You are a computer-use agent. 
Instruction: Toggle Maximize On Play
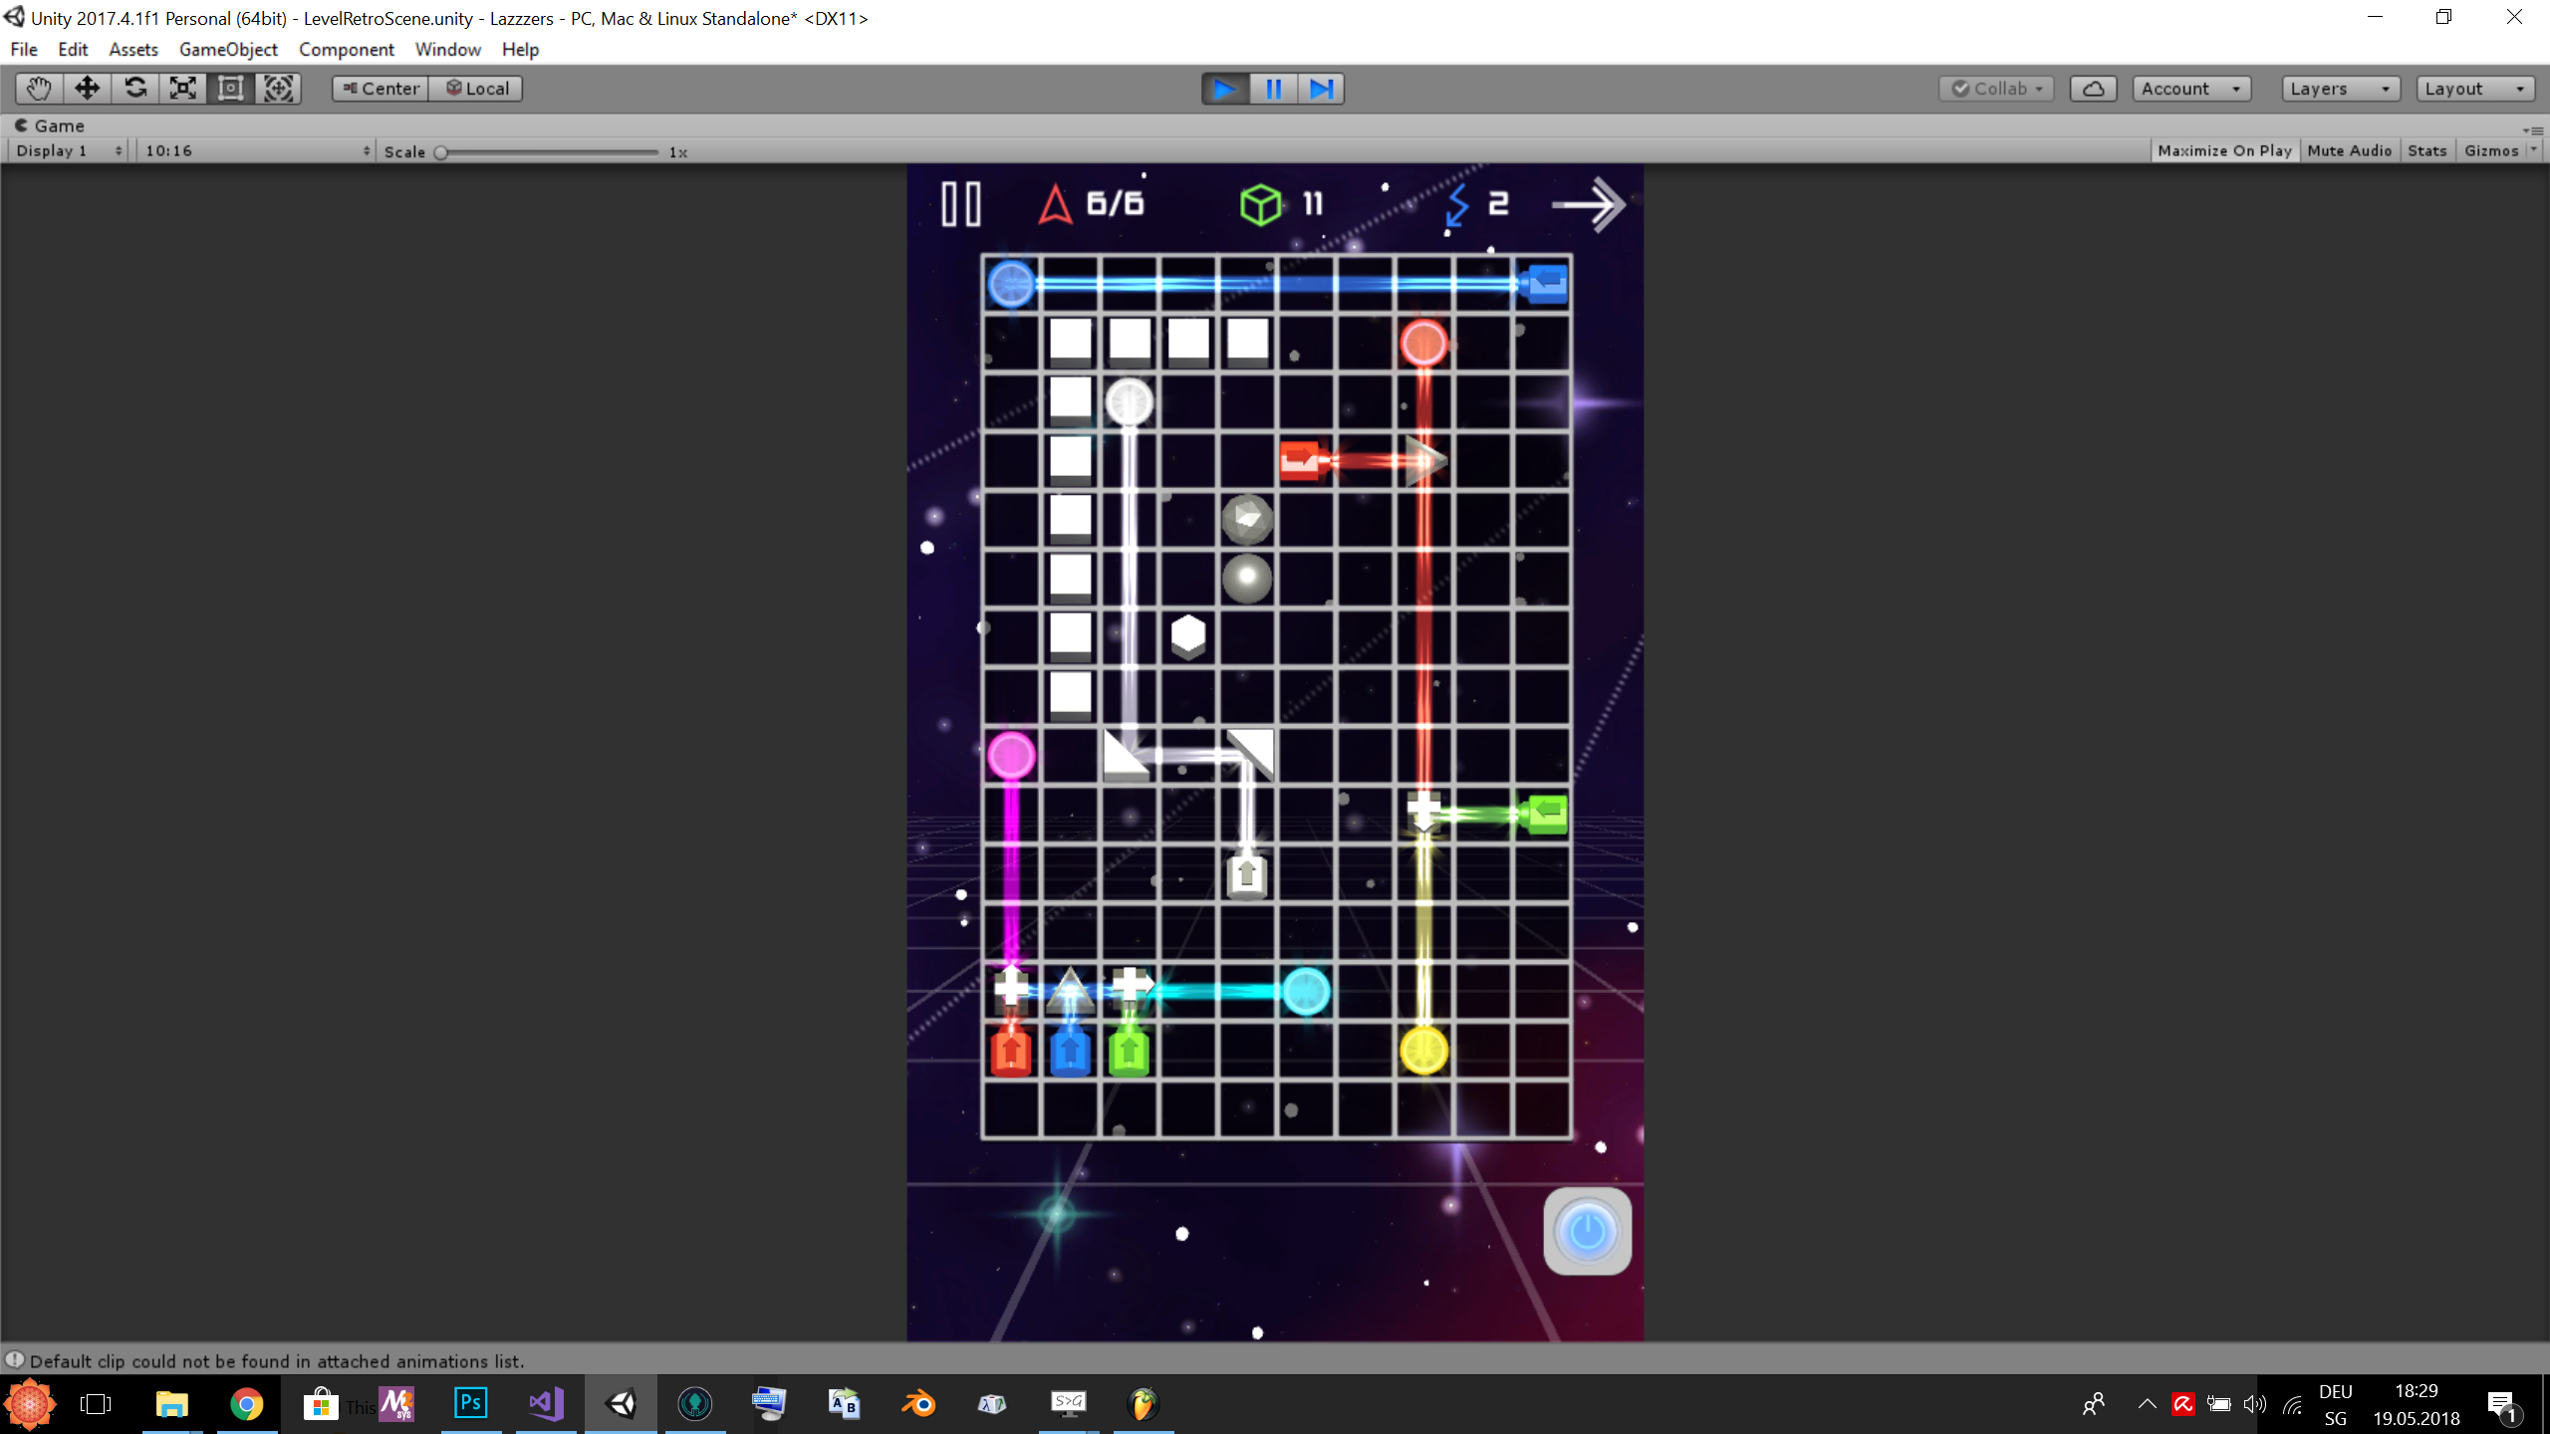point(2224,150)
